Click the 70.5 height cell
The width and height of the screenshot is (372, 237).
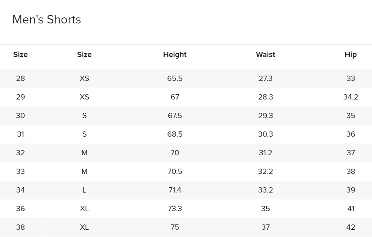click(x=175, y=171)
